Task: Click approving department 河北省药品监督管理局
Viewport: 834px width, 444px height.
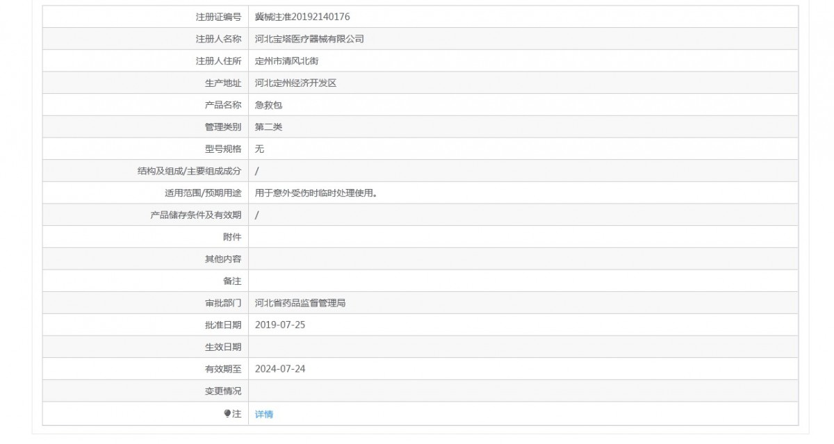Action: point(300,303)
